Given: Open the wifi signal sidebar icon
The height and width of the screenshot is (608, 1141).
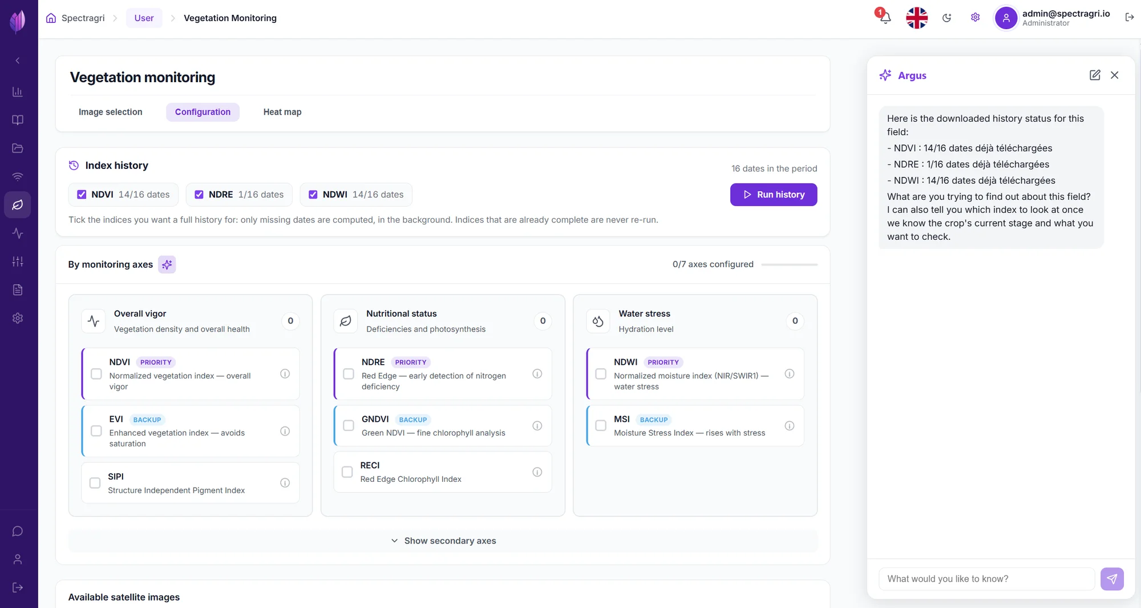Looking at the screenshot, I should click(x=18, y=176).
